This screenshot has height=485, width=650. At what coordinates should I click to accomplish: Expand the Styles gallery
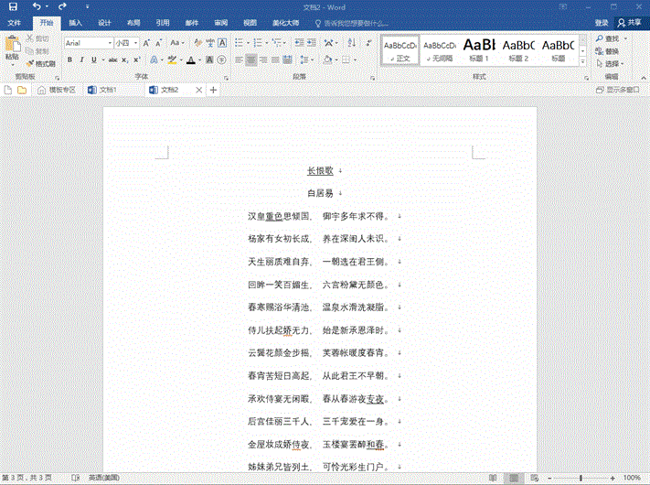click(x=583, y=61)
